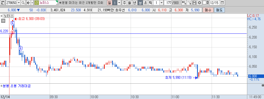Screen dimensions: 264x99
Task: Click the stock search magnifier icon
Action: pyautogui.click(x=23, y=2)
